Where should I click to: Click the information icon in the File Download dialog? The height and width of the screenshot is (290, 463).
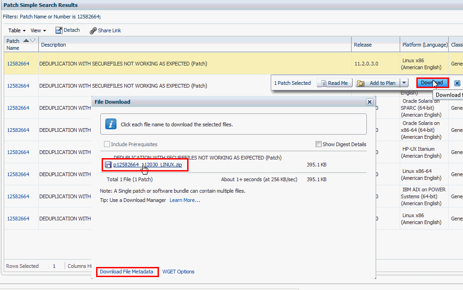[110, 123]
